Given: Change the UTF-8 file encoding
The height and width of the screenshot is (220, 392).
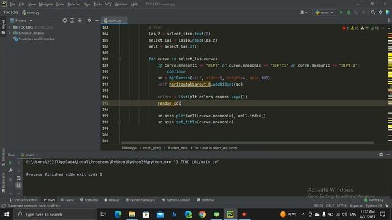Looking at the screenshot, I should tap(342, 206).
